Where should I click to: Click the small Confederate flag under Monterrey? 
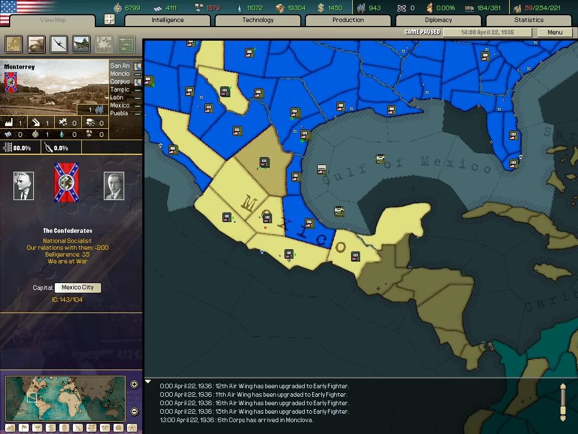pos(11,82)
